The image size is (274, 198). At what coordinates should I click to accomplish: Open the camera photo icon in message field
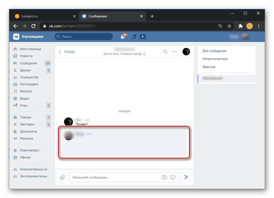164,177
